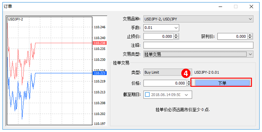Click the 获利价 down arrow stepper
The height and width of the screenshot is (132, 262).
(x=250, y=38)
